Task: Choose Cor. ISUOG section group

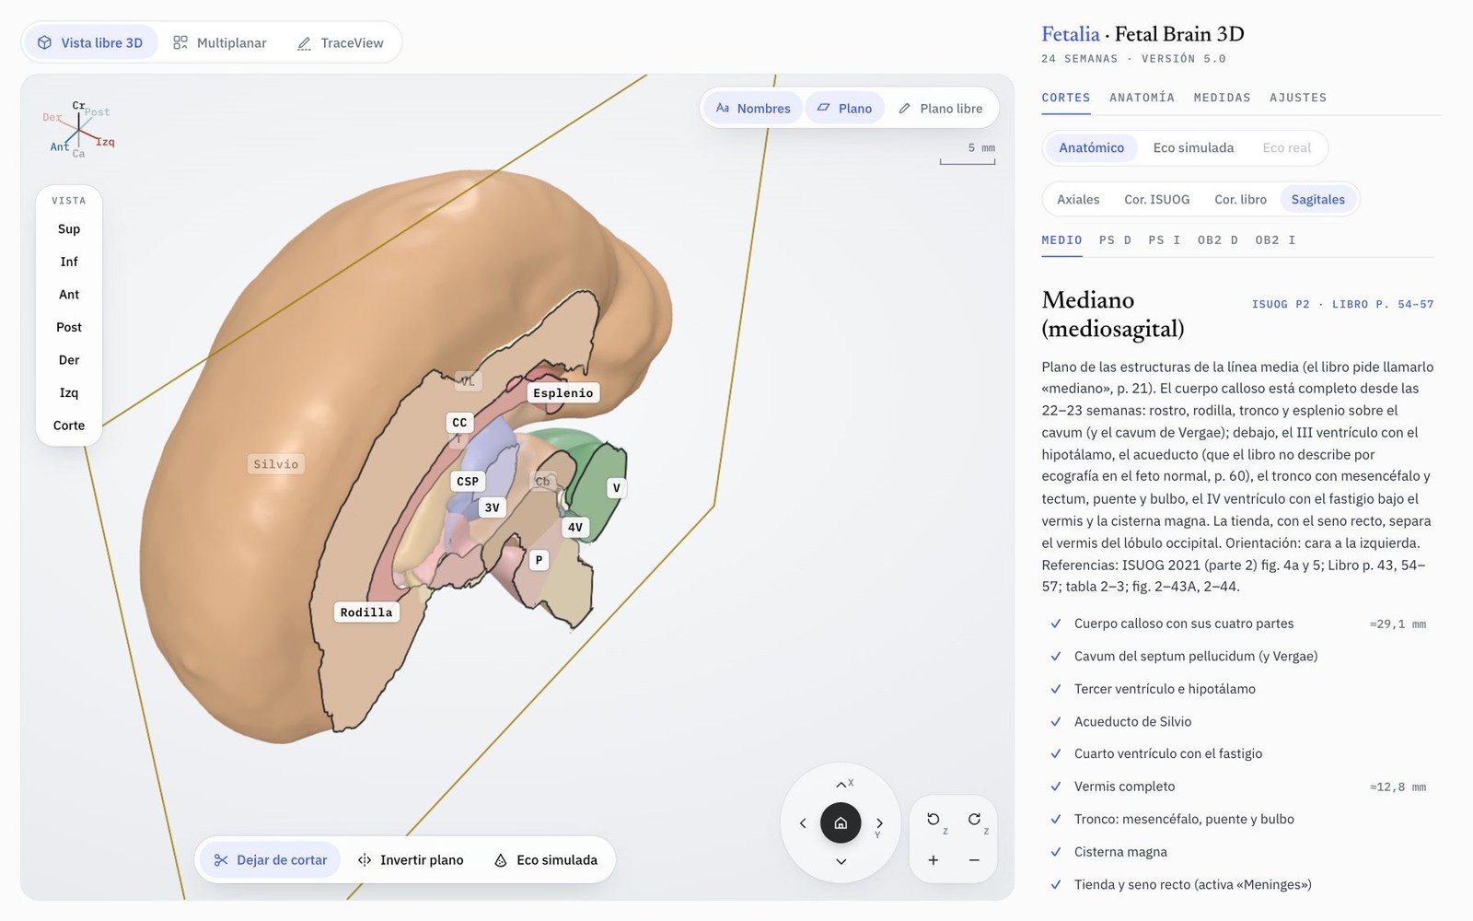Action: pyautogui.click(x=1156, y=200)
